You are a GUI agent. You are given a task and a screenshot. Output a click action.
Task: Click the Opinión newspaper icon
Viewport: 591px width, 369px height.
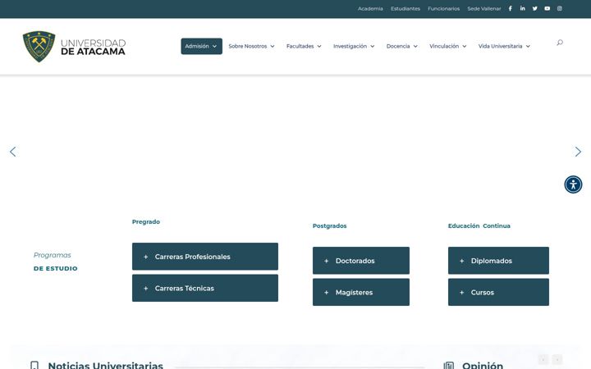point(448,365)
